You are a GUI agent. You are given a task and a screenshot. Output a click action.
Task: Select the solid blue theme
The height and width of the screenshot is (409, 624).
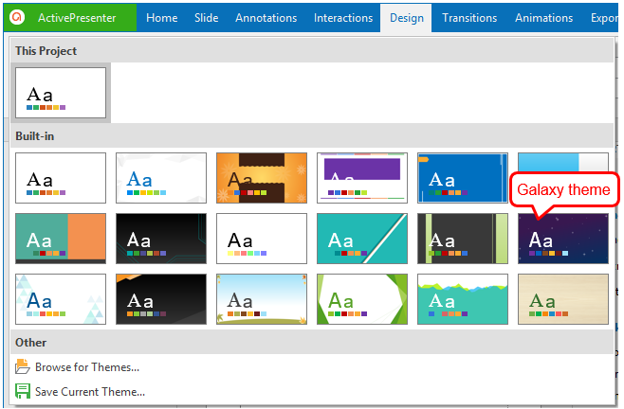(x=463, y=178)
